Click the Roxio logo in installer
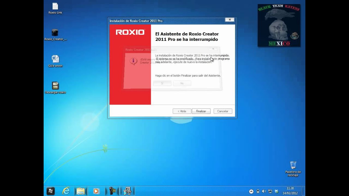The width and height of the screenshot is (349, 196). point(130,32)
